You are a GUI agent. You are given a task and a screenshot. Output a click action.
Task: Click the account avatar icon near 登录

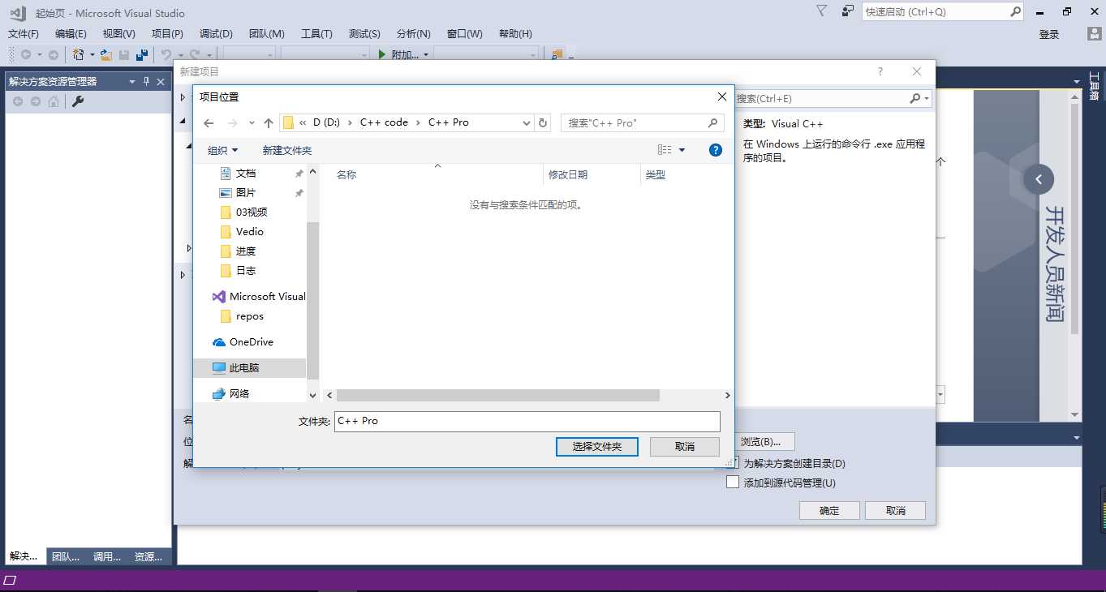point(1095,34)
